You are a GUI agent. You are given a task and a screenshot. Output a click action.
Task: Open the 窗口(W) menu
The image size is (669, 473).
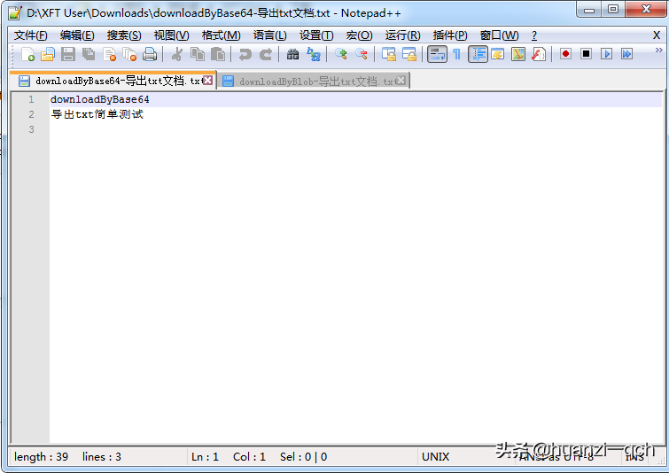499,35
